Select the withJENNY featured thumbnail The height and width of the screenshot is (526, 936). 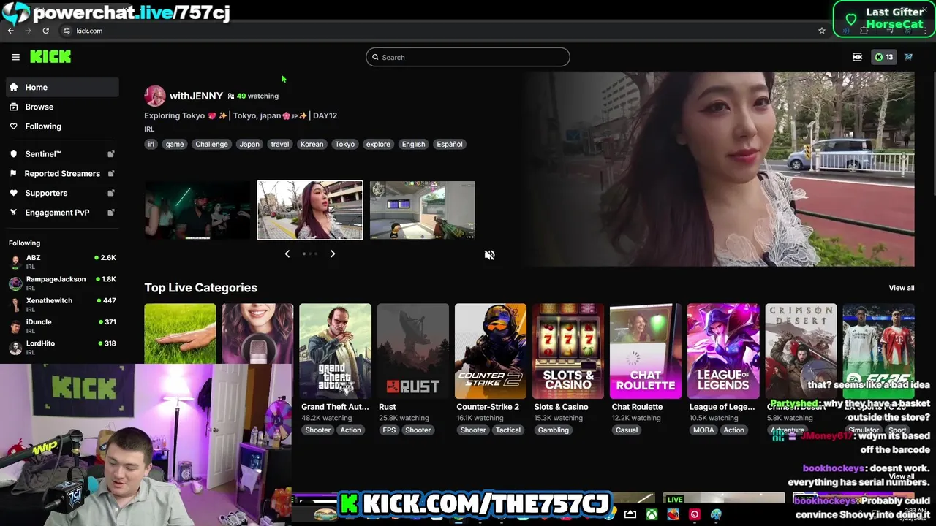[310, 210]
